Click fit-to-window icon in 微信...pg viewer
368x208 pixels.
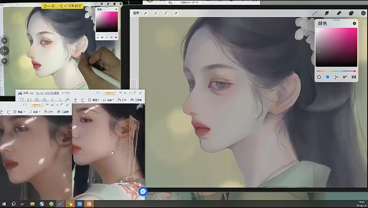pyautogui.click(x=29, y=100)
